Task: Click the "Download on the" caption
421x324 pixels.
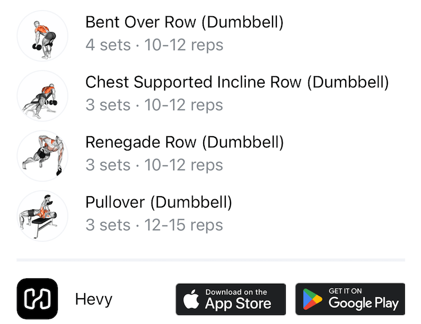Action: tap(236, 292)
